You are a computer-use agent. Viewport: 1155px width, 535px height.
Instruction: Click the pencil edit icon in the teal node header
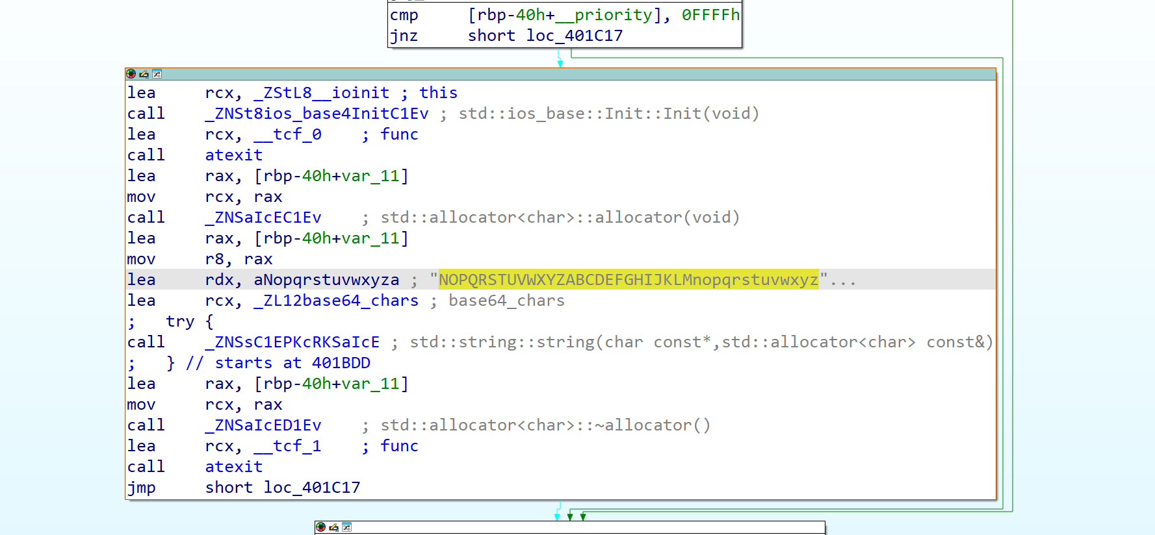pyautogui.click(x=144, y=74)
